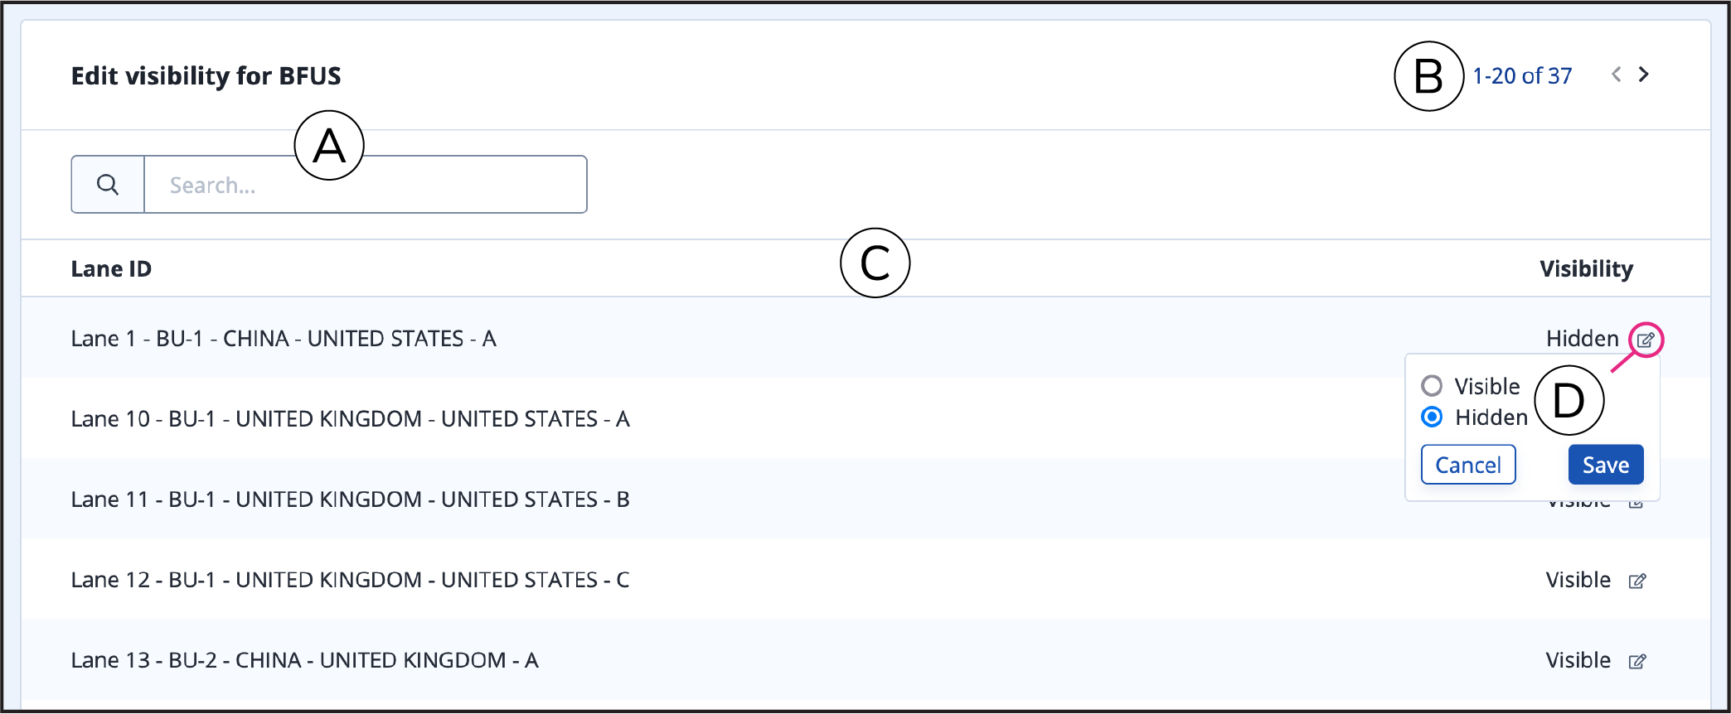Click the Search lanes input field
The height and width of the screenshot is (714, 1731).
point(366,185)
